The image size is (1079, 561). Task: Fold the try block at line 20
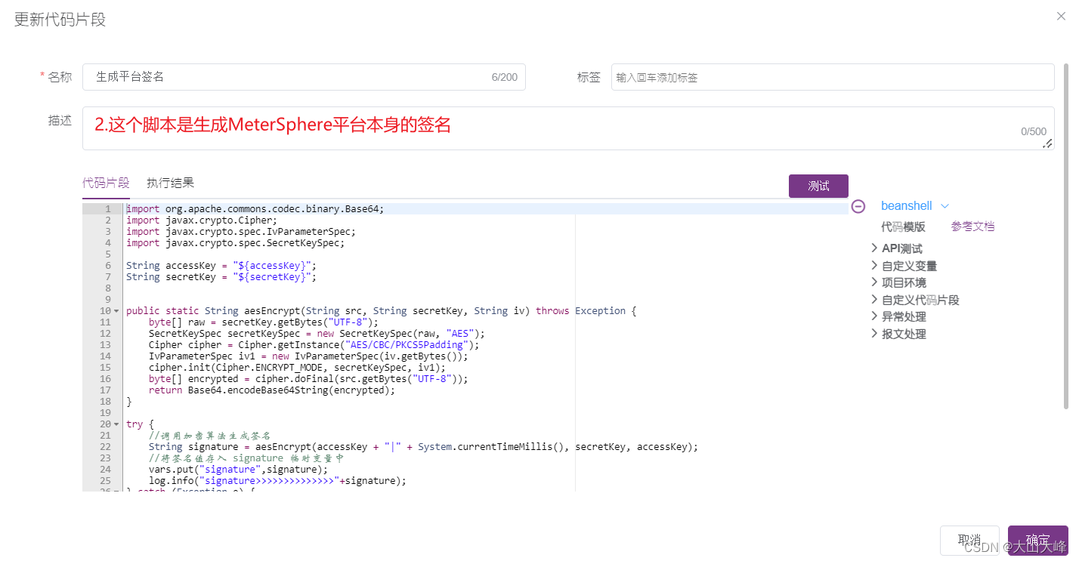pyautogui.click(x=116, y=424)
